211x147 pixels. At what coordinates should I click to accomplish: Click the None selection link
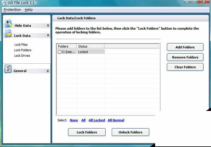pos(74,120)
